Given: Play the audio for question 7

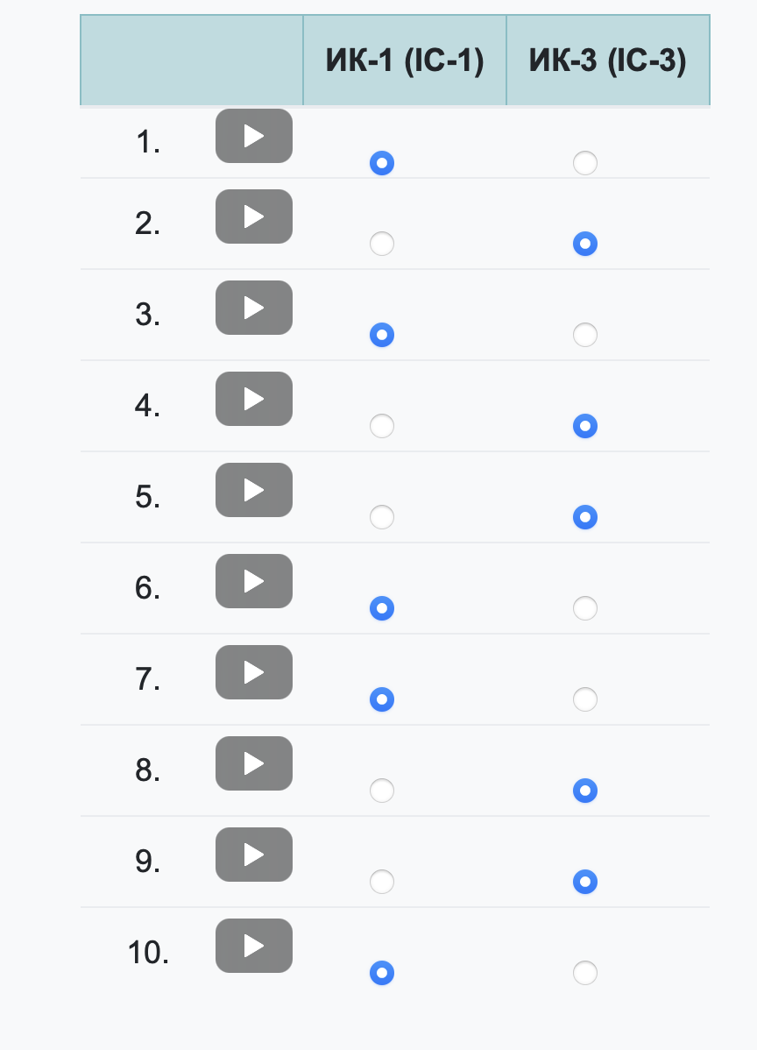Looking at the screenshot, I should [253, 672].
